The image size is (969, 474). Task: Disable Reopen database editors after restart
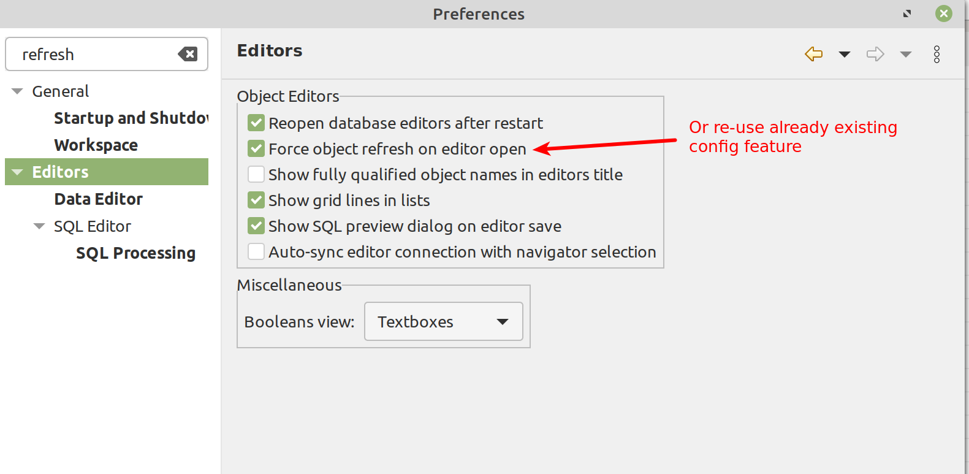tap(256, 123)
